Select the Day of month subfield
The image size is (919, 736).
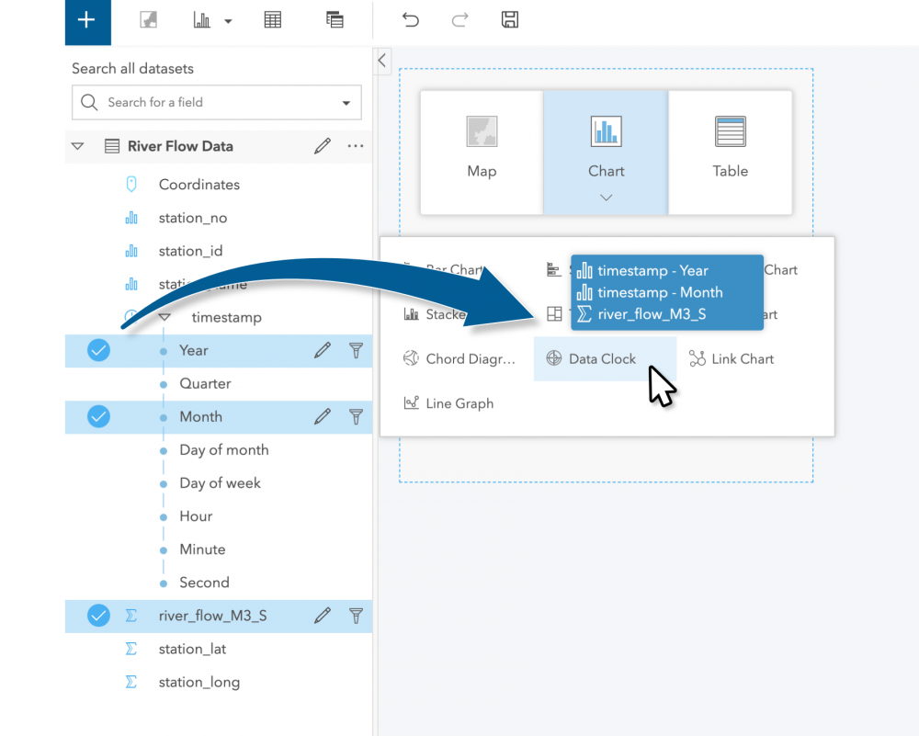[224, 450]
